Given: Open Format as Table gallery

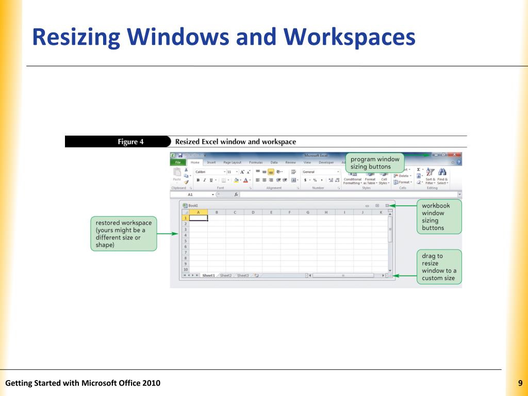Looking at the screenshot, I should pyautogui.click(x=370, y=178).
